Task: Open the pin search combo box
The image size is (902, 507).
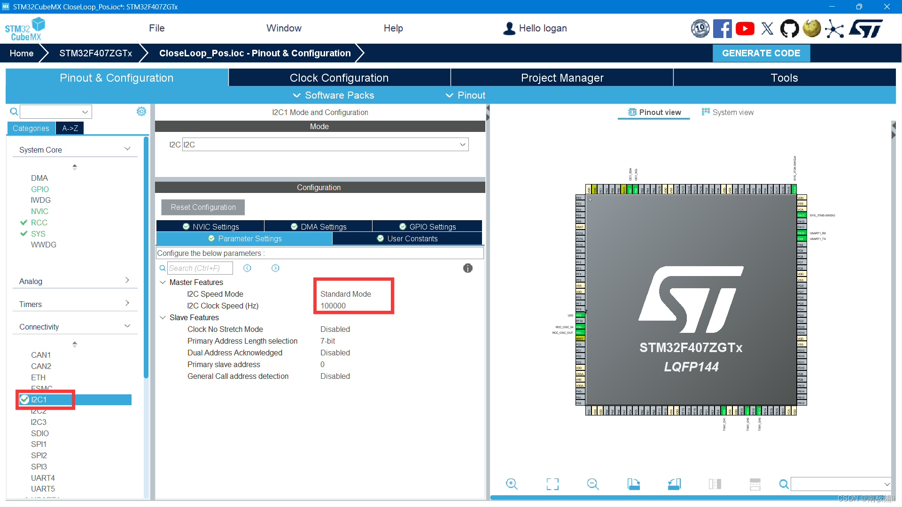Action: tap(841, 484)
